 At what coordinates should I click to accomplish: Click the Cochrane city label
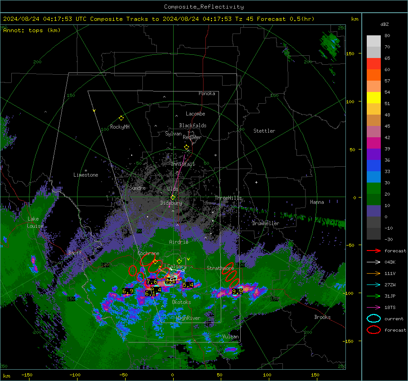[148, 253]
